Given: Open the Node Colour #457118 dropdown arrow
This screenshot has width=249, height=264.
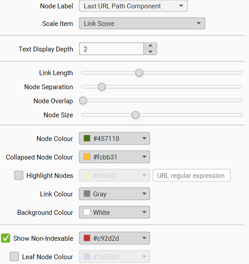Looking at the screenshot, I should click(x=144, y=138).
